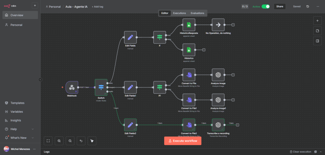Zoom out on the workflow canvas
This screenshot has height=155, width=325.
[x=70, y=141]
